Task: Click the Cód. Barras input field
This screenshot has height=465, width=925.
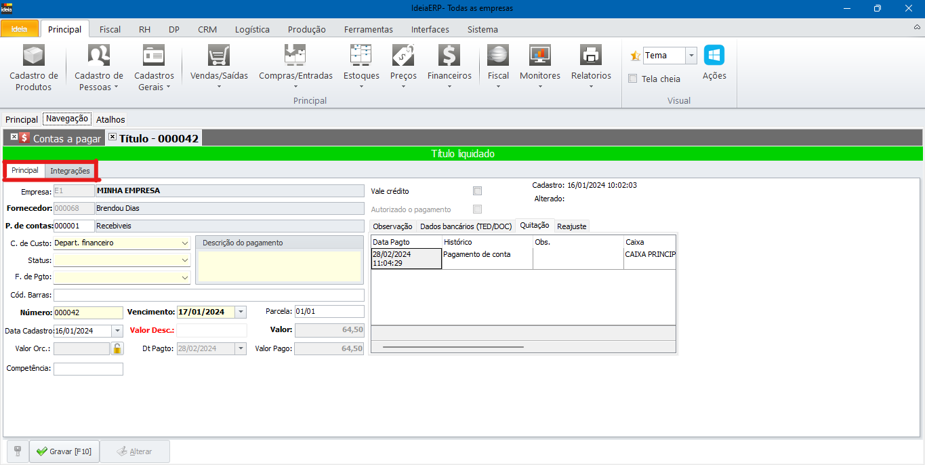Action: pos(209,295)
